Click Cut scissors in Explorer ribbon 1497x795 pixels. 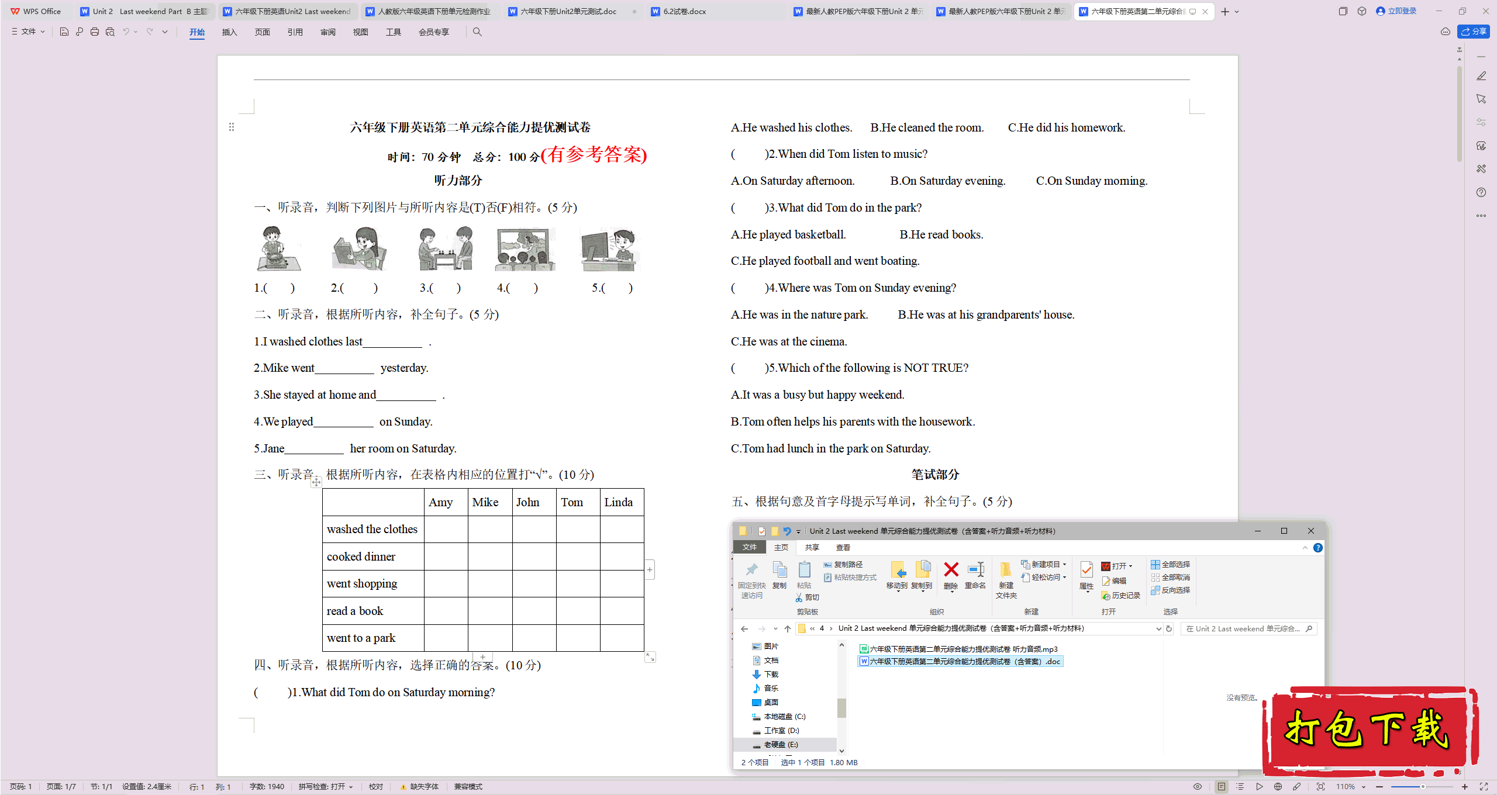[807, 597]
